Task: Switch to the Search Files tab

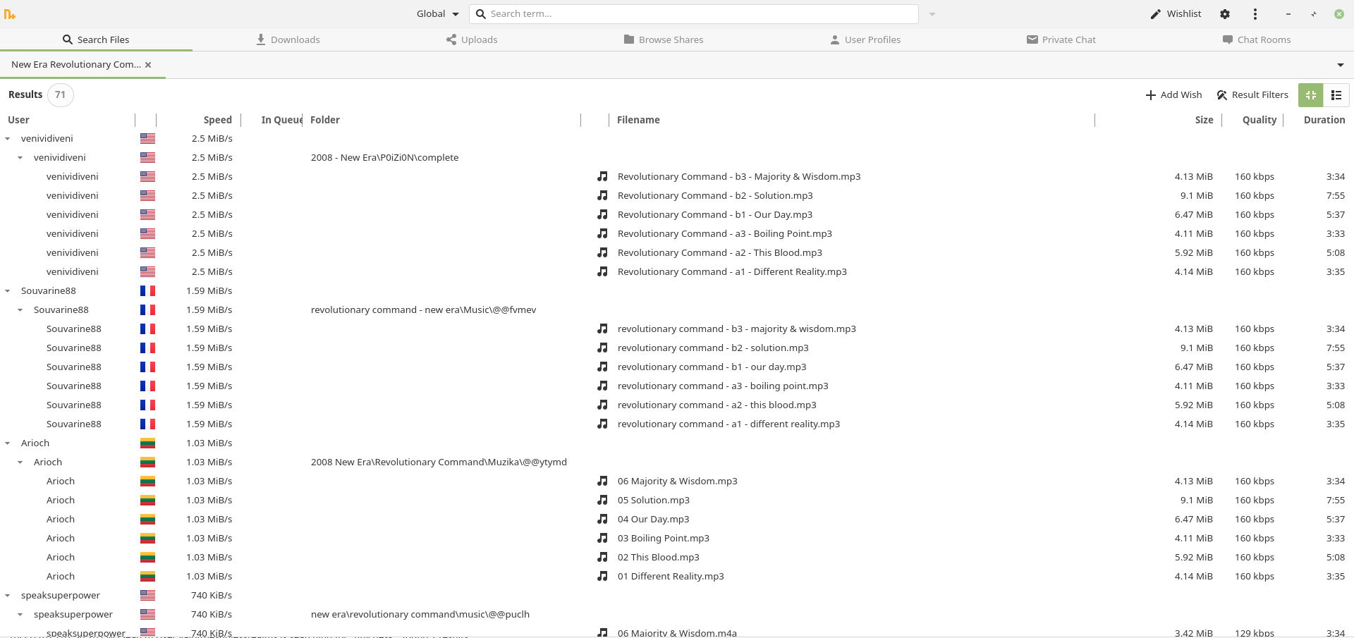Action: (96, 39)
